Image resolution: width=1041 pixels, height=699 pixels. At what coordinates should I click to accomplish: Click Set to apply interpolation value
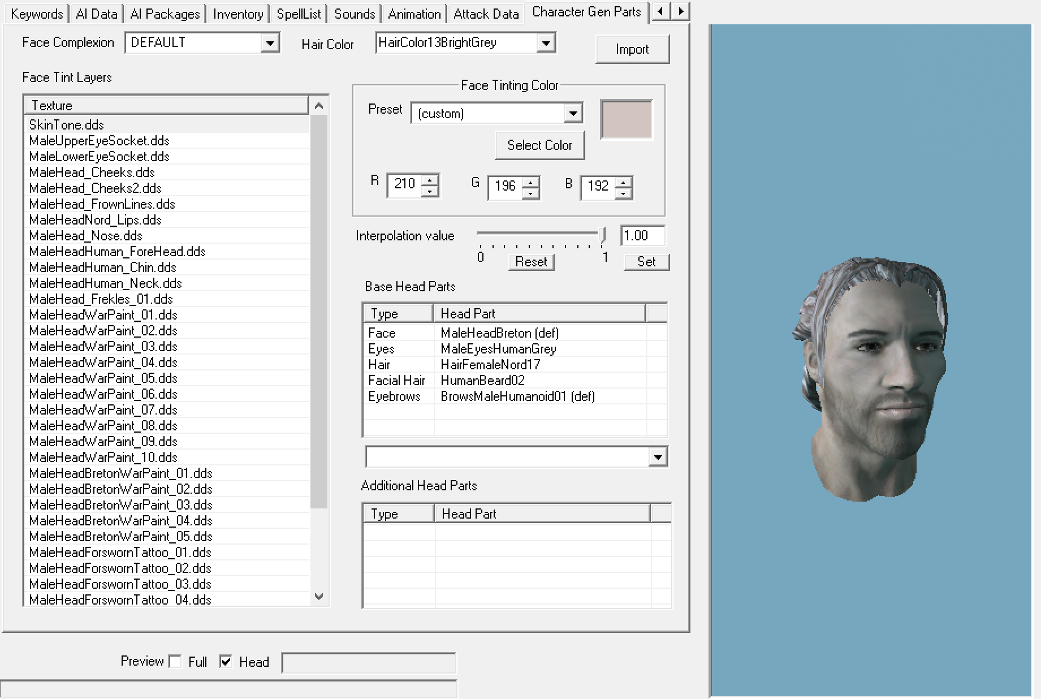[646, 262]
